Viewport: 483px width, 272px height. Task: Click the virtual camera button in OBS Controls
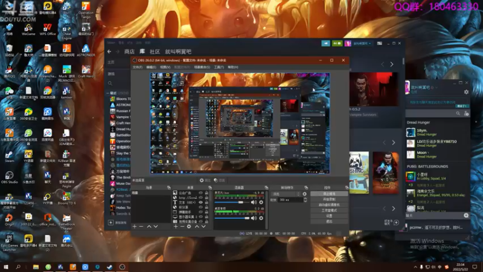click(x=329, y=205)
